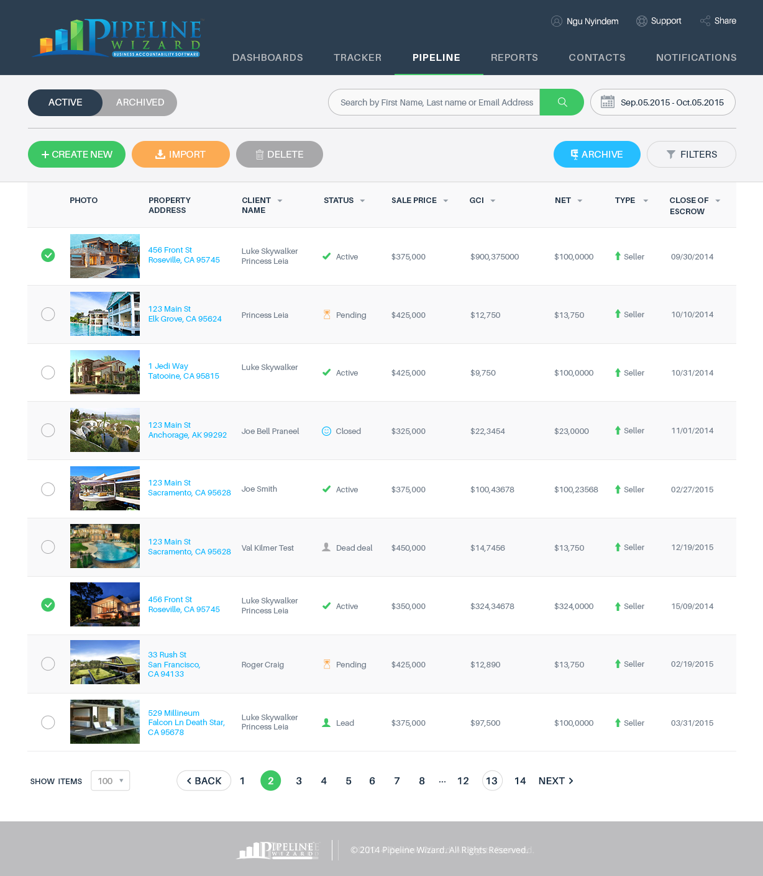Go to page 13 in pagination

point(491,780)
